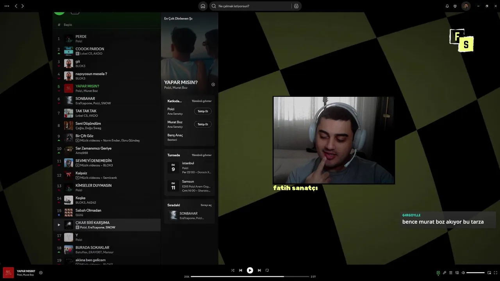This screenshot has width=500, height=281.
Task: Open now-playing album cover in bottom bar
Action: 8,272
